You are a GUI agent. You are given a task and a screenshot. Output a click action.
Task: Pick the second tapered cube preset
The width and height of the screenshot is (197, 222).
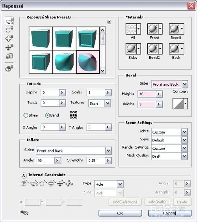[64, 38]
